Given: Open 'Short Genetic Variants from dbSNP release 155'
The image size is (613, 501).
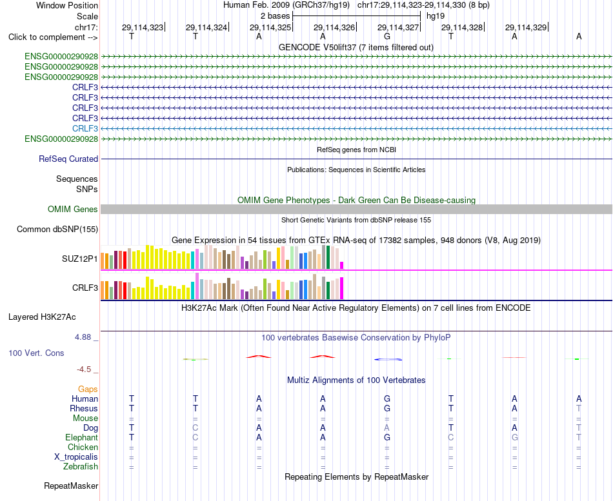Looking at the screenshot, I should point(356,220).
